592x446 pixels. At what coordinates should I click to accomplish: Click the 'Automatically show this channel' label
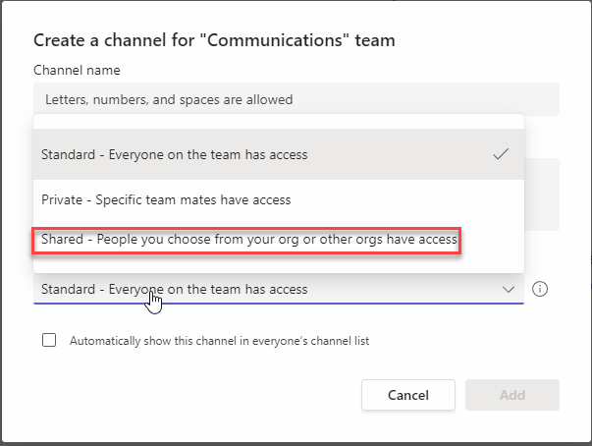pyautogui.click(x=219, y=341)
